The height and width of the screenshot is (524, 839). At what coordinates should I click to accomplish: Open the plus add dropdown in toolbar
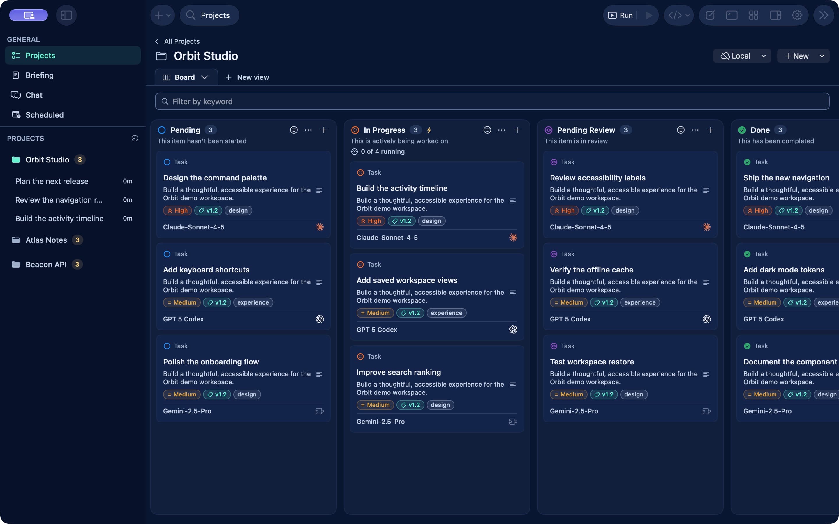(162, 15)
